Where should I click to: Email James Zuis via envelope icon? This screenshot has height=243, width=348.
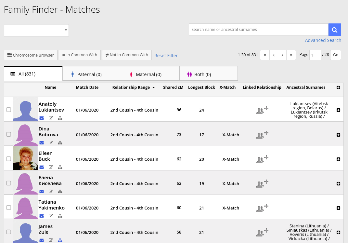point(42,240)
